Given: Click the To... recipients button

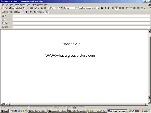Looking at the screenshot, I should [5, 16].
